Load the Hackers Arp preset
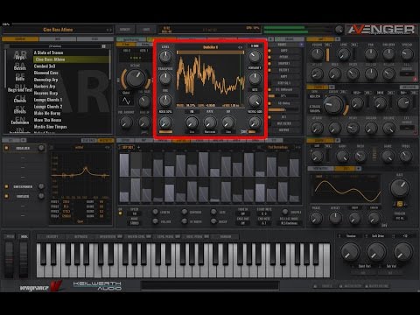420x315 pixels. coord(45,87)
